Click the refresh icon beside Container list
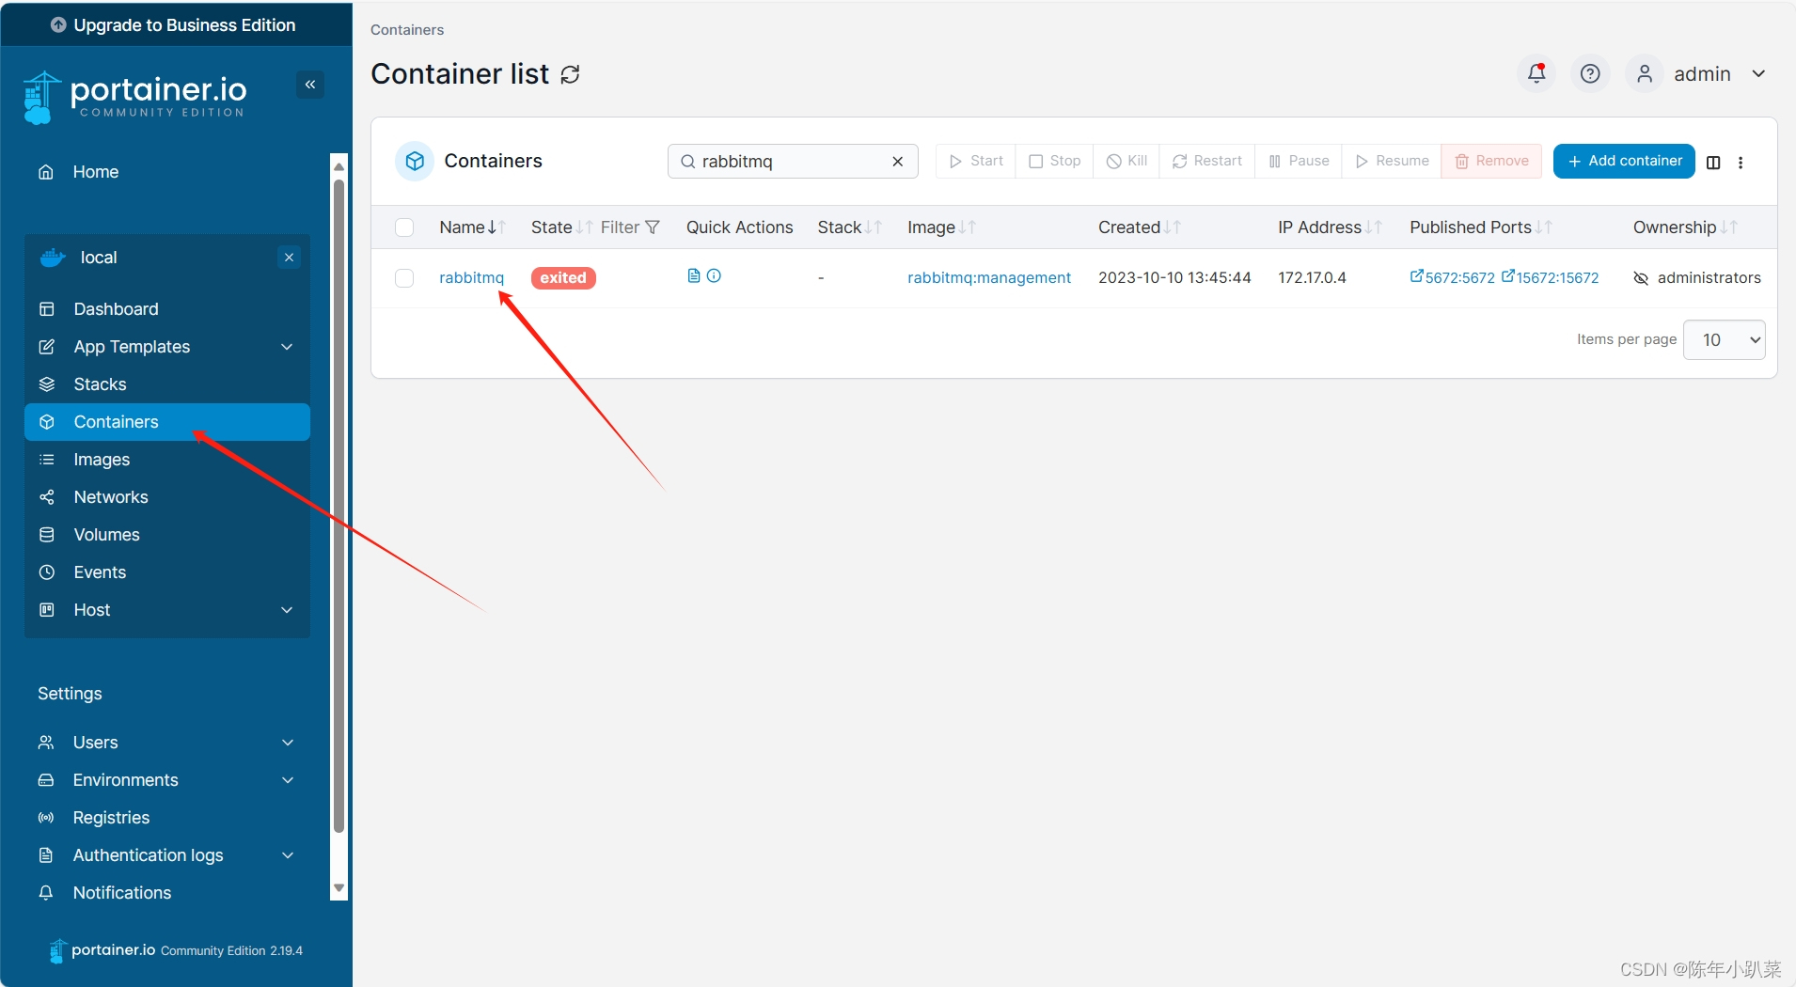The image size is (1796, 987). click(x=571, y=74)
